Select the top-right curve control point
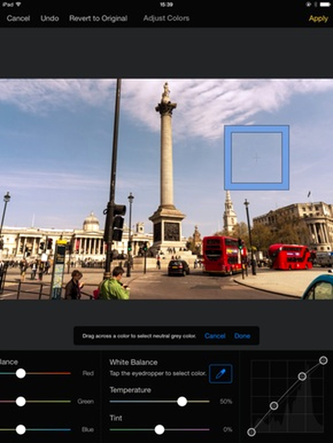This screenshot has width=333, height=443. click(323, 360)
